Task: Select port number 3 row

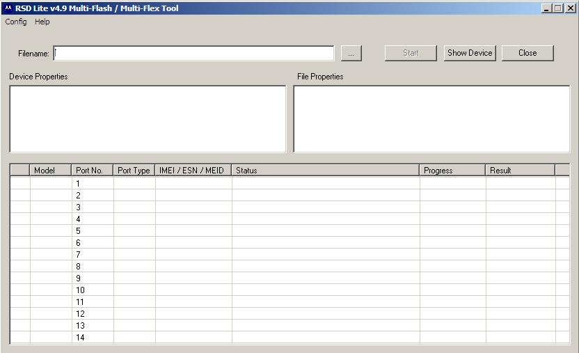Action: 290,207
